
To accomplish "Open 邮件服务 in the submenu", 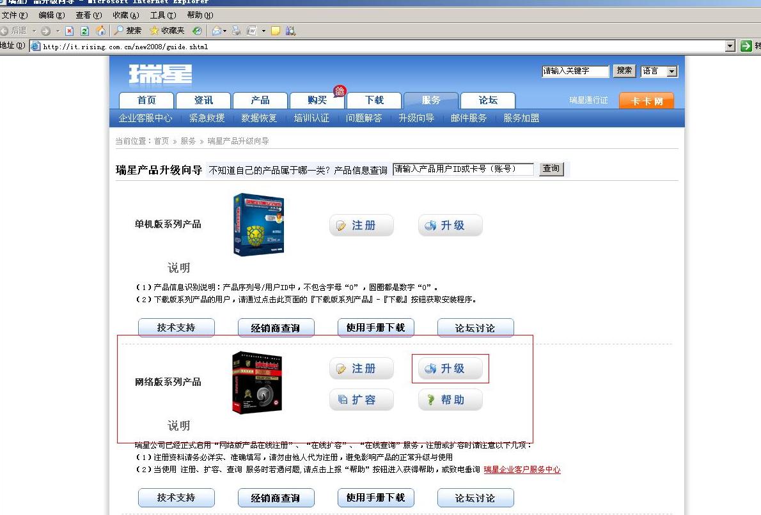I will coord(469,118).
